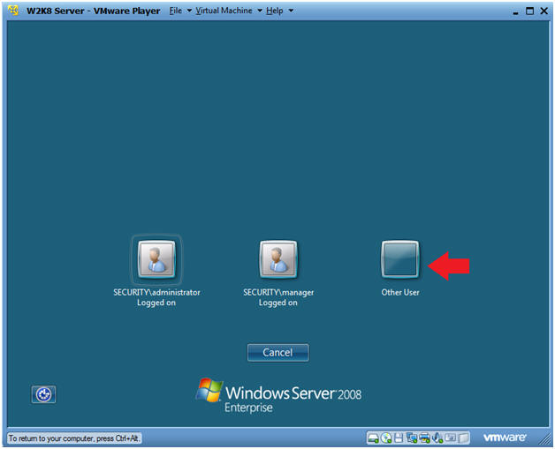Viewport: 555px width, 449px height.
Task: Click 'Logged on' text under administrator
Action: click(156, 303)
